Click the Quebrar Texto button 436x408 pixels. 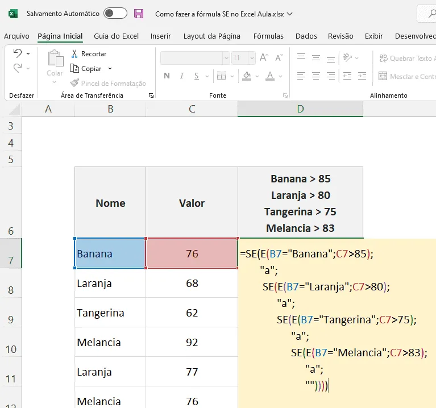(x=407, y=58)
